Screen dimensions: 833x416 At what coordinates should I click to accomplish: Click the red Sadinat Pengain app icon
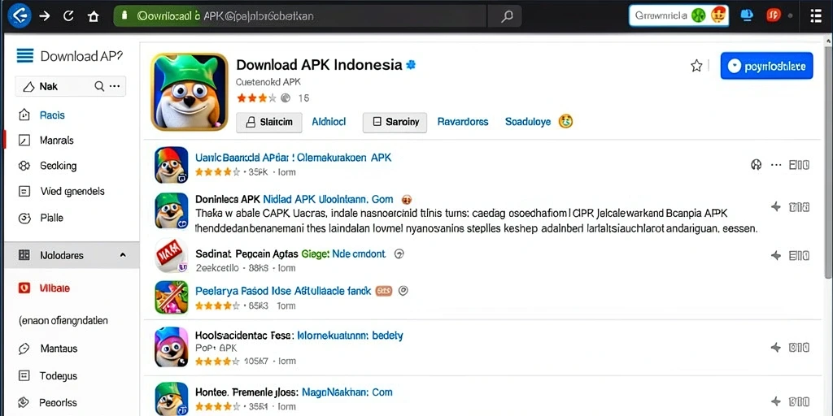tap(171, 256)
